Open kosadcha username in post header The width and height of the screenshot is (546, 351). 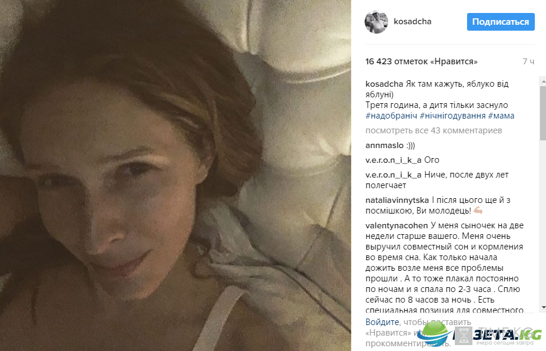tap(412, 22)
